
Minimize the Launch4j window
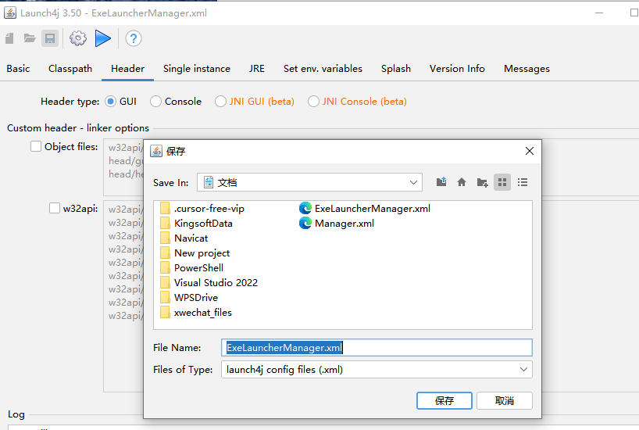pos(598,13)
